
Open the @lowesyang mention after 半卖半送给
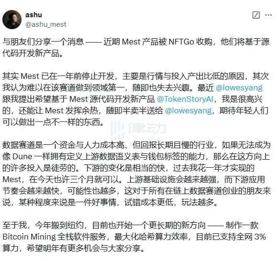(188, 110)
